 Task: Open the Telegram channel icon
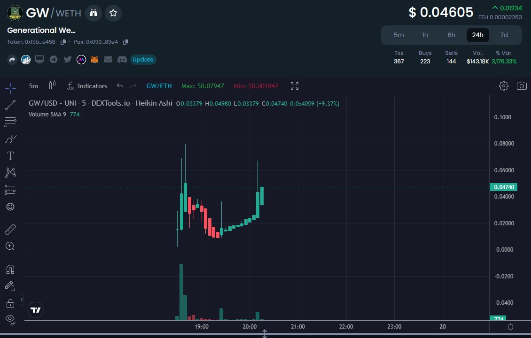coord(53,60)
